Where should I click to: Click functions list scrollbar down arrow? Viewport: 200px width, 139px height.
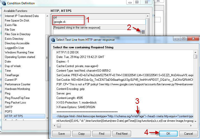[x=47, y=118]
